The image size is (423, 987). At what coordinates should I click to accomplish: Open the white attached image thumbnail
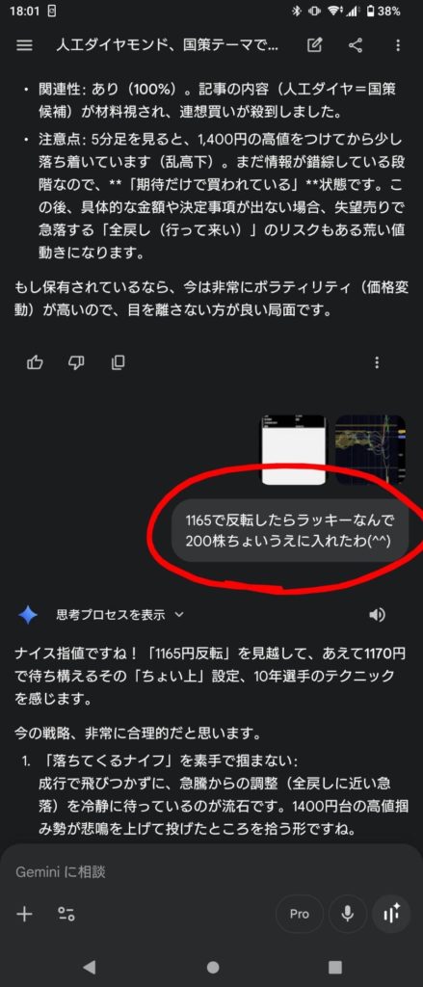pyautogui.click(x=293, y=450)
